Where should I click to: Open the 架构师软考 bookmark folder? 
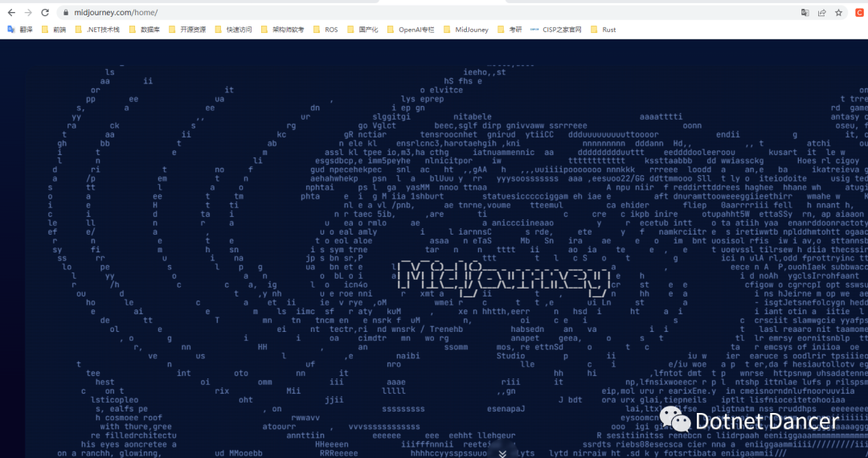click(282, 29)
